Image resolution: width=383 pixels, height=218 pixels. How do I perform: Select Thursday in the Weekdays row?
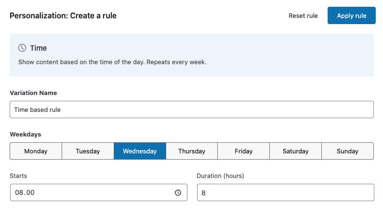click(192, 151)
